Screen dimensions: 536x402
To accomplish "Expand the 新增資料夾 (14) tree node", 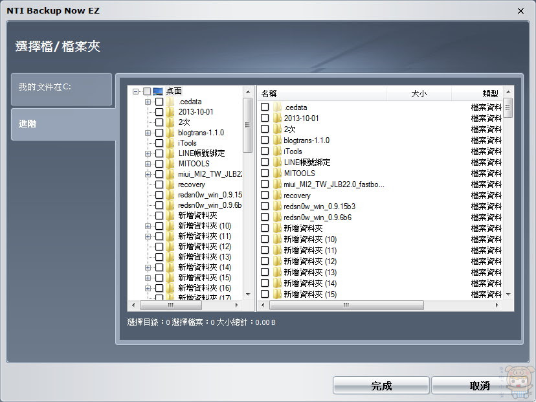I will (148, 267).
